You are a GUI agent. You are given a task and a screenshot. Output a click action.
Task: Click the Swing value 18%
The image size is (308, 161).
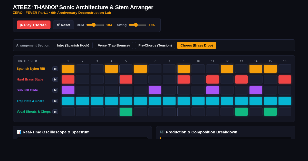tap(152, 25)
